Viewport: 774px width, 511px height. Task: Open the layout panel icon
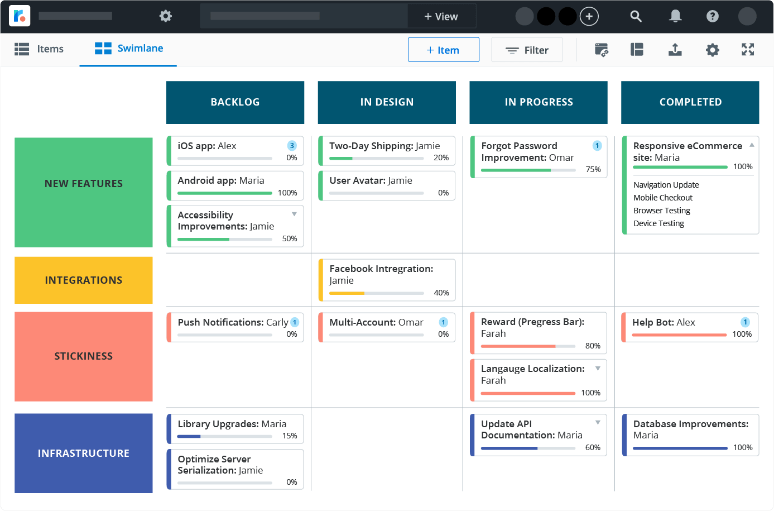click(x=637, y=50)
